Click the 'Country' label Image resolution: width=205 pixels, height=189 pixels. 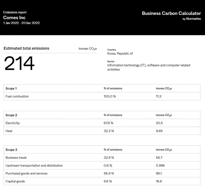[x=112, y=50]
